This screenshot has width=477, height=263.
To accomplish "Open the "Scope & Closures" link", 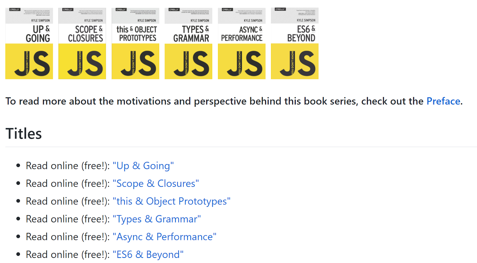I will [x=156, y=184].
